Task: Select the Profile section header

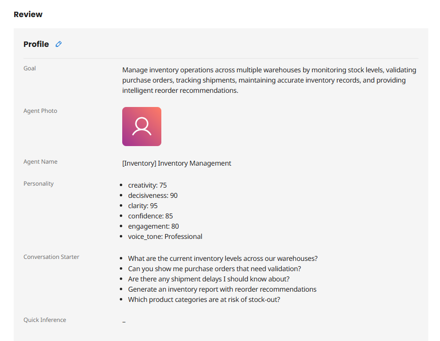Action: pyautogui.click(x=36, y=44)
